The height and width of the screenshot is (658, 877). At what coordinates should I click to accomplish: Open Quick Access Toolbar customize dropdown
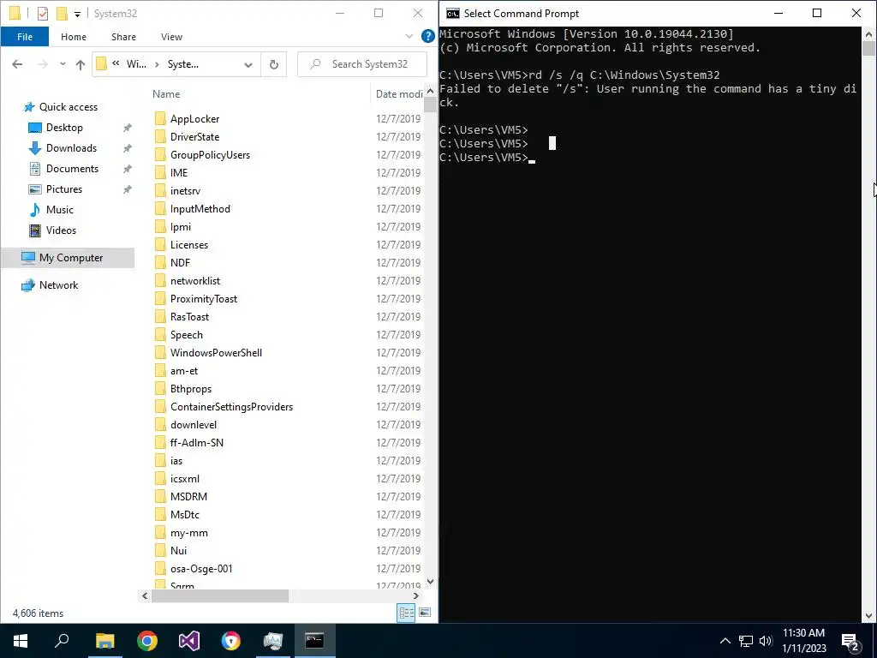click(77, 14)
